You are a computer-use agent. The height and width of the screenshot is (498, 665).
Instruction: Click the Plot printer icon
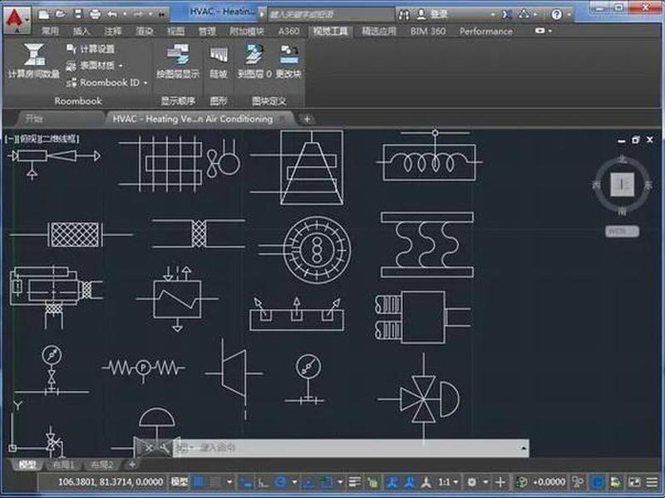(x=95, y=14)
